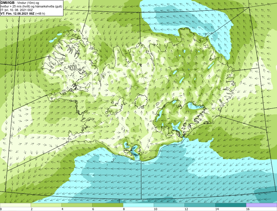
Task: Click the legend scale label "12"
Action: click(186, 209)
